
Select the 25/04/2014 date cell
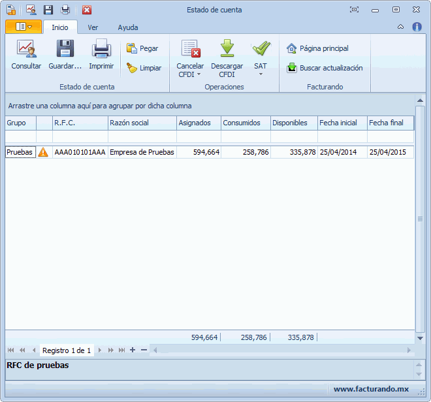pos(342,152)
